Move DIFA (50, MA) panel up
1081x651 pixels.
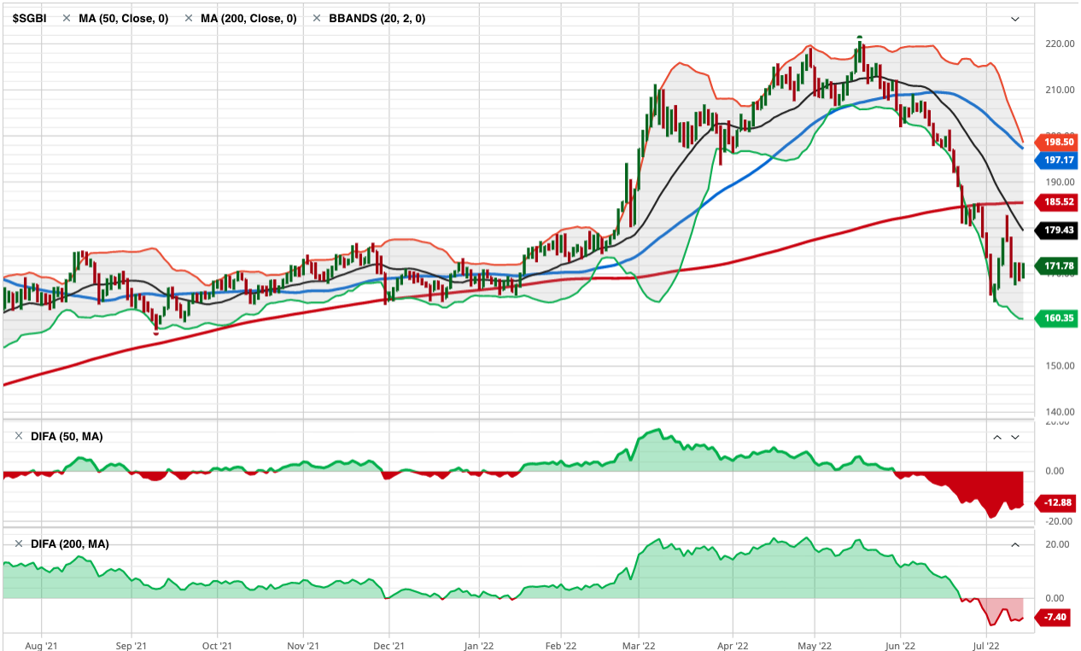coord(996,437)
